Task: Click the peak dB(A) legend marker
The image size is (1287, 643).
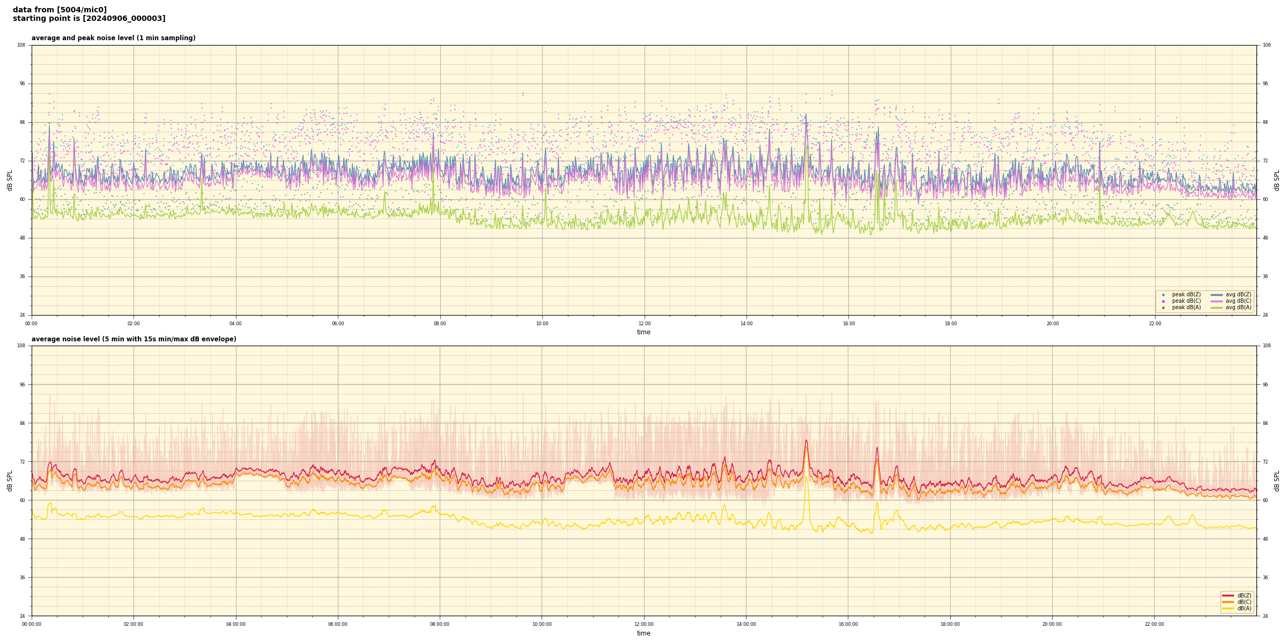Action: point(1163,308)
